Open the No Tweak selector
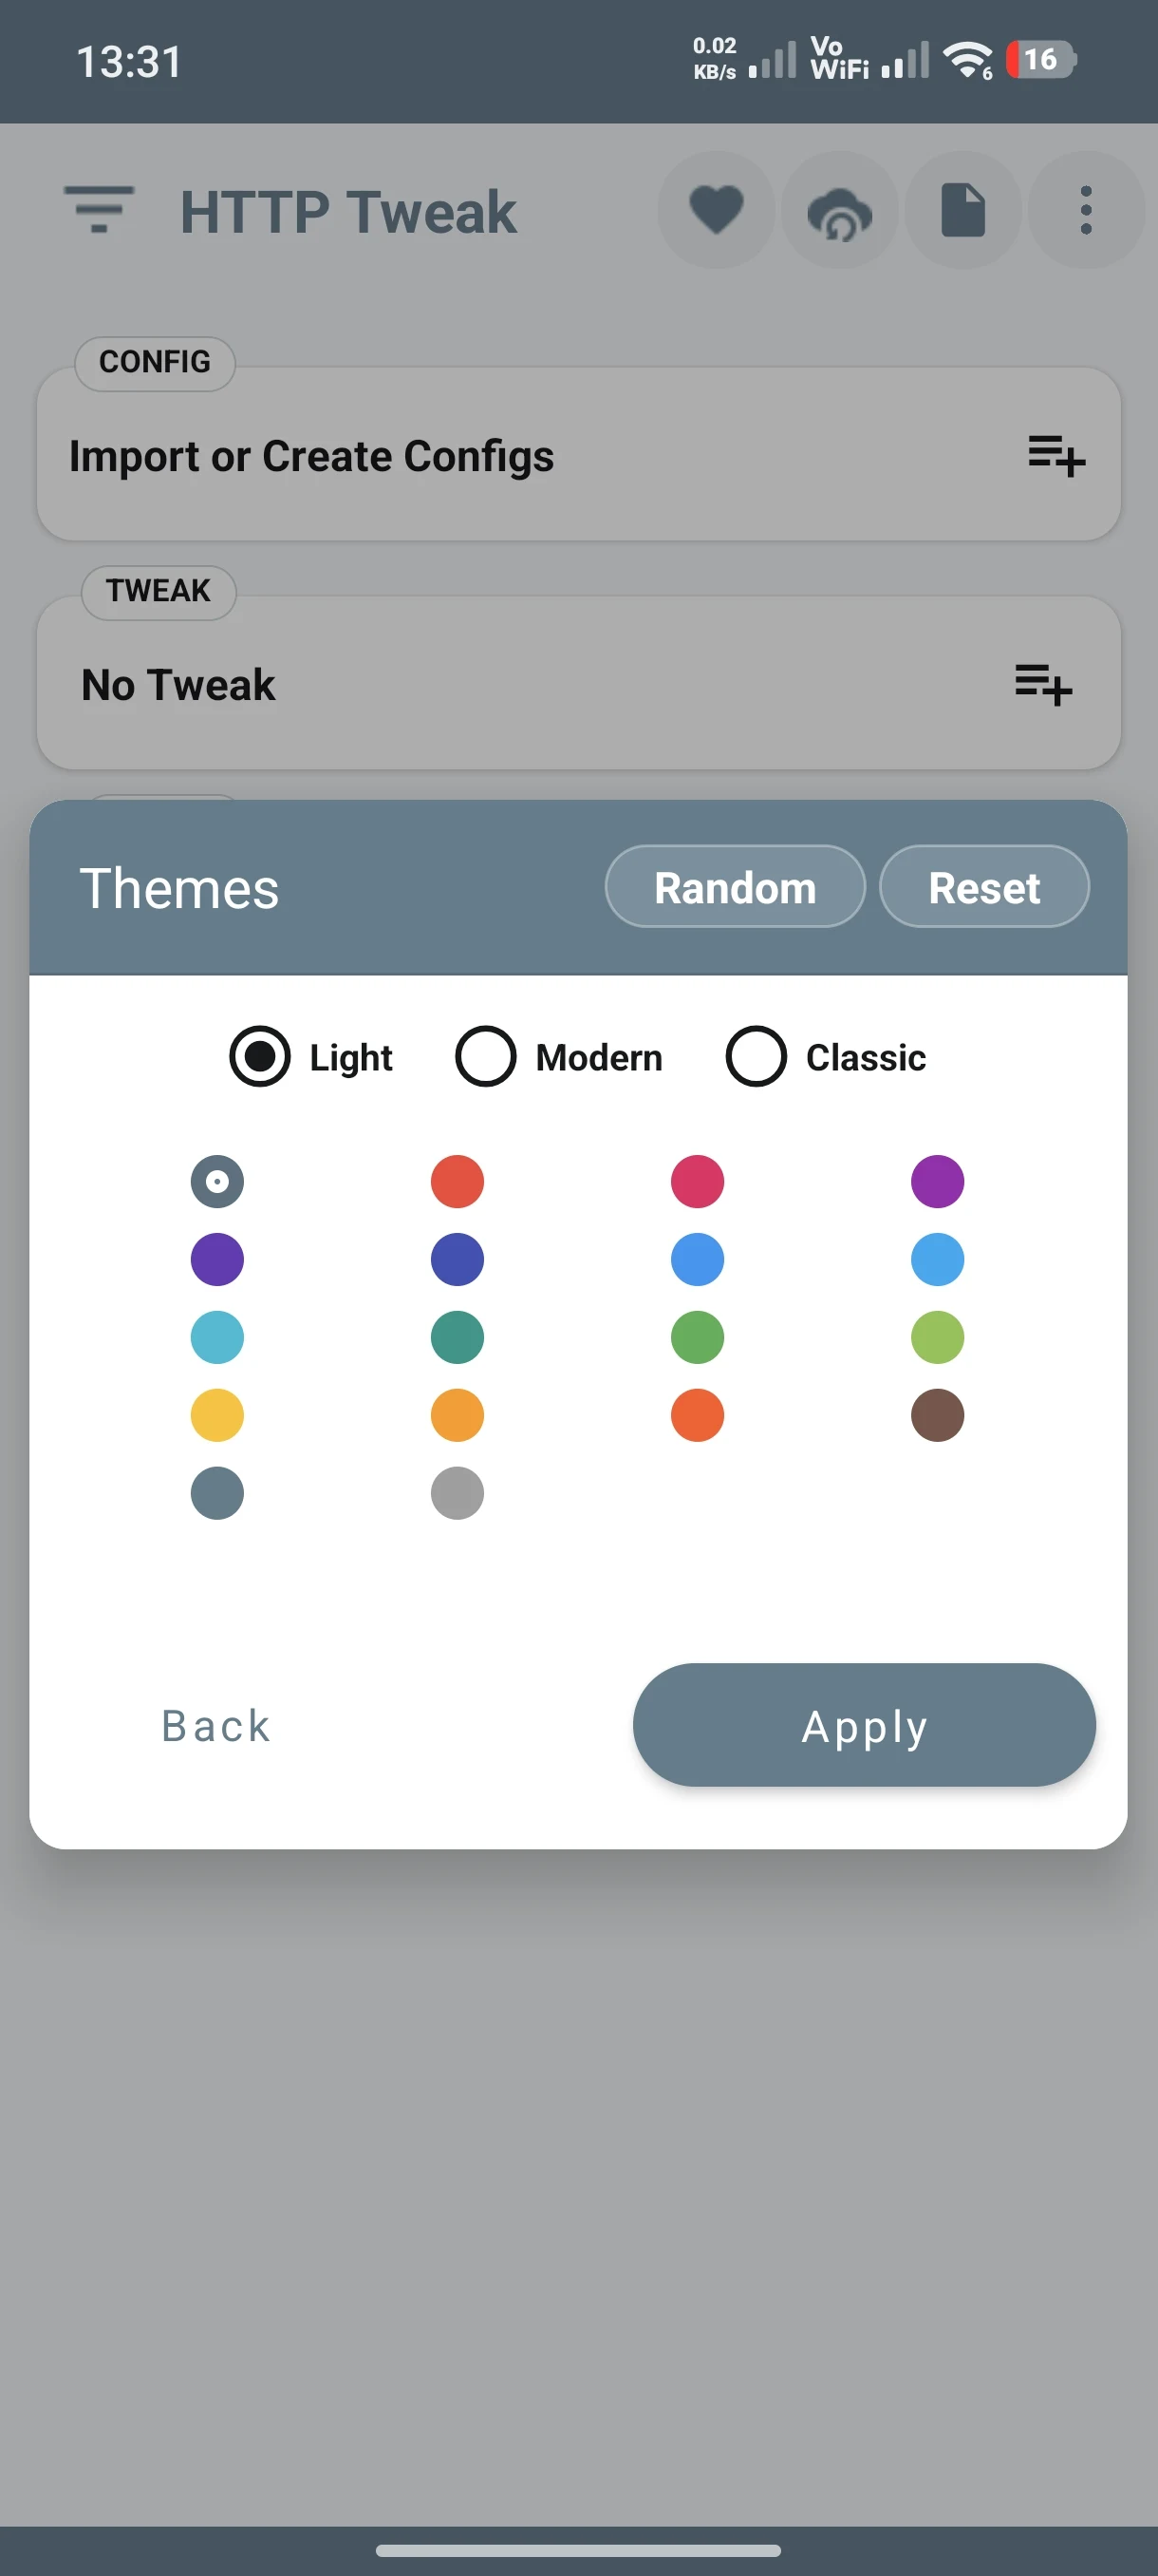1158x2576 pixels. tap(578, 684)
